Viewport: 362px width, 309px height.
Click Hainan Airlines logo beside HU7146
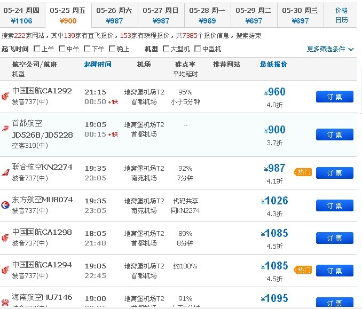[5, 302]
